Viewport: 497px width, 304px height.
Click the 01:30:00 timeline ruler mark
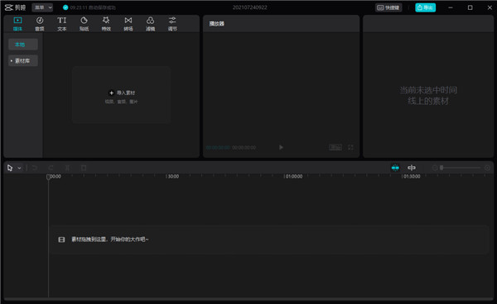click(412, 176)
